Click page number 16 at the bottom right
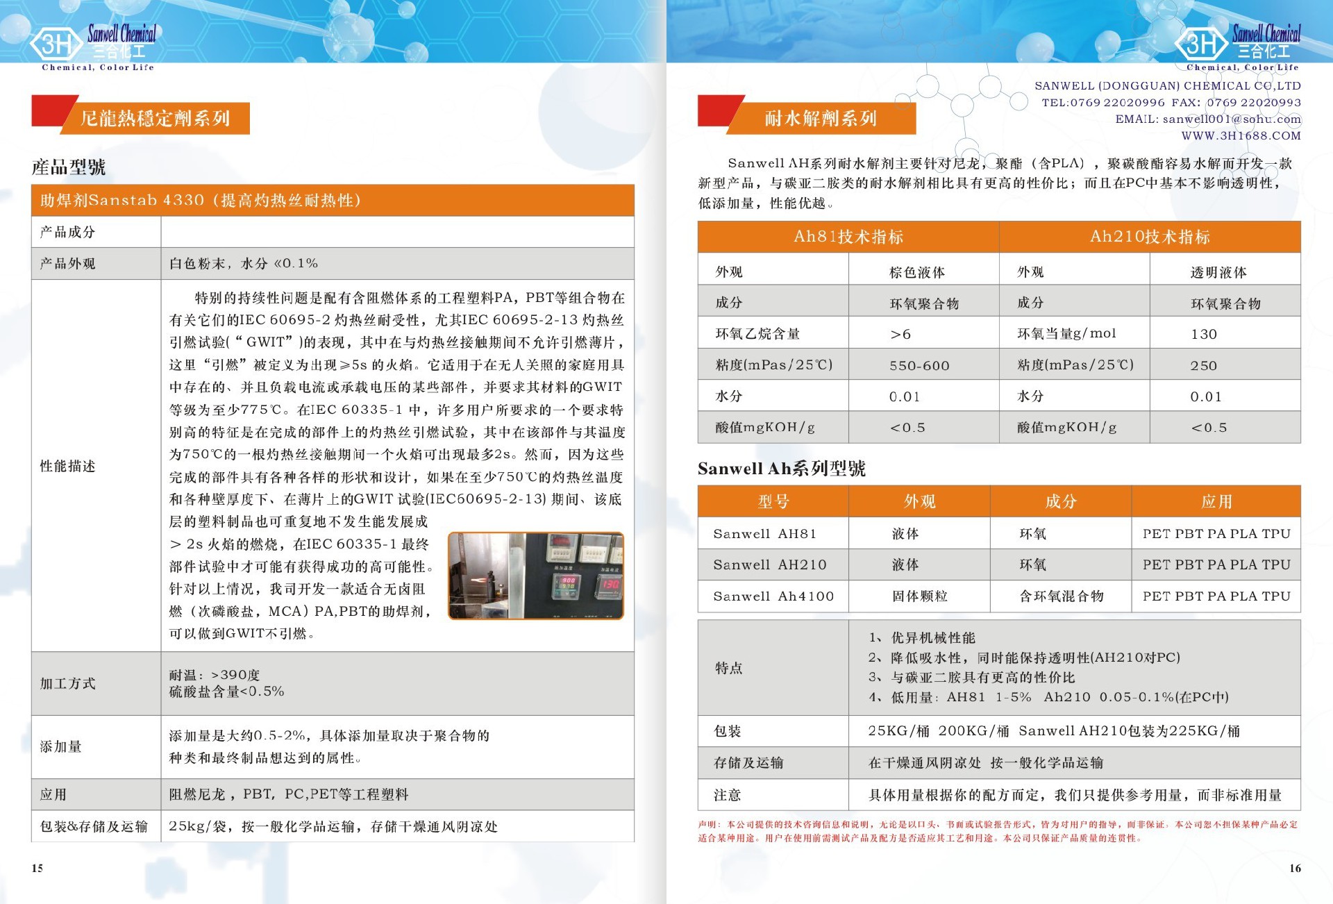The width and height of the screenshot is (1333, 904). coord(1295,868)
